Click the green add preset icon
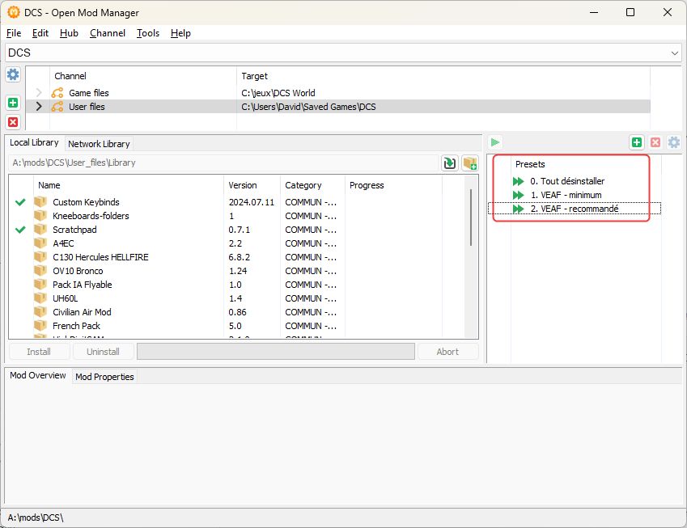The height and width of the screenshot is (528, 687). click(x=637, y=142)
